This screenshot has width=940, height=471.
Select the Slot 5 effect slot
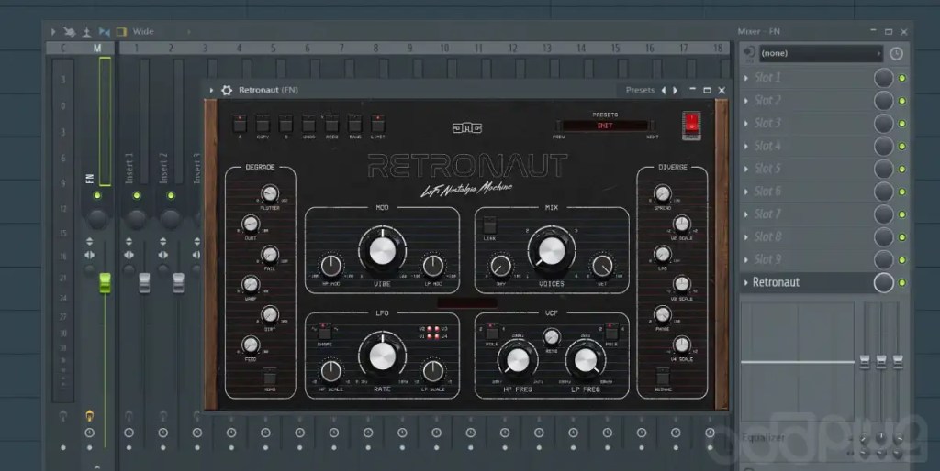[807, 169]
